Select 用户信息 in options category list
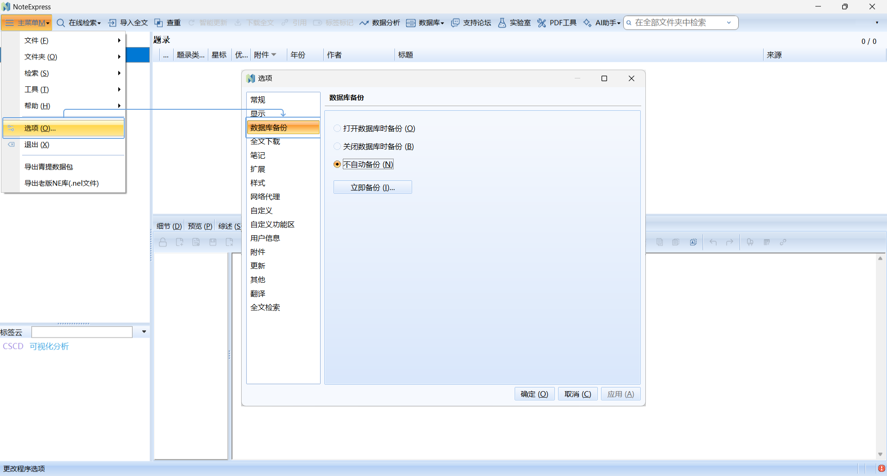The image size is (887, 476). (283, 238)
